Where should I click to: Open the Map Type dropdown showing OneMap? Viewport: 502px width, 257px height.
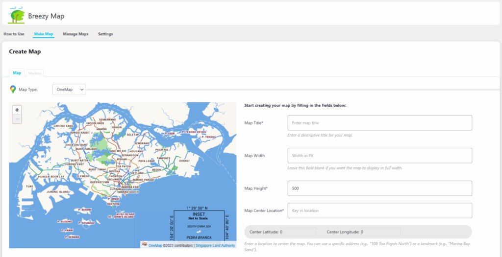point(69,89)
